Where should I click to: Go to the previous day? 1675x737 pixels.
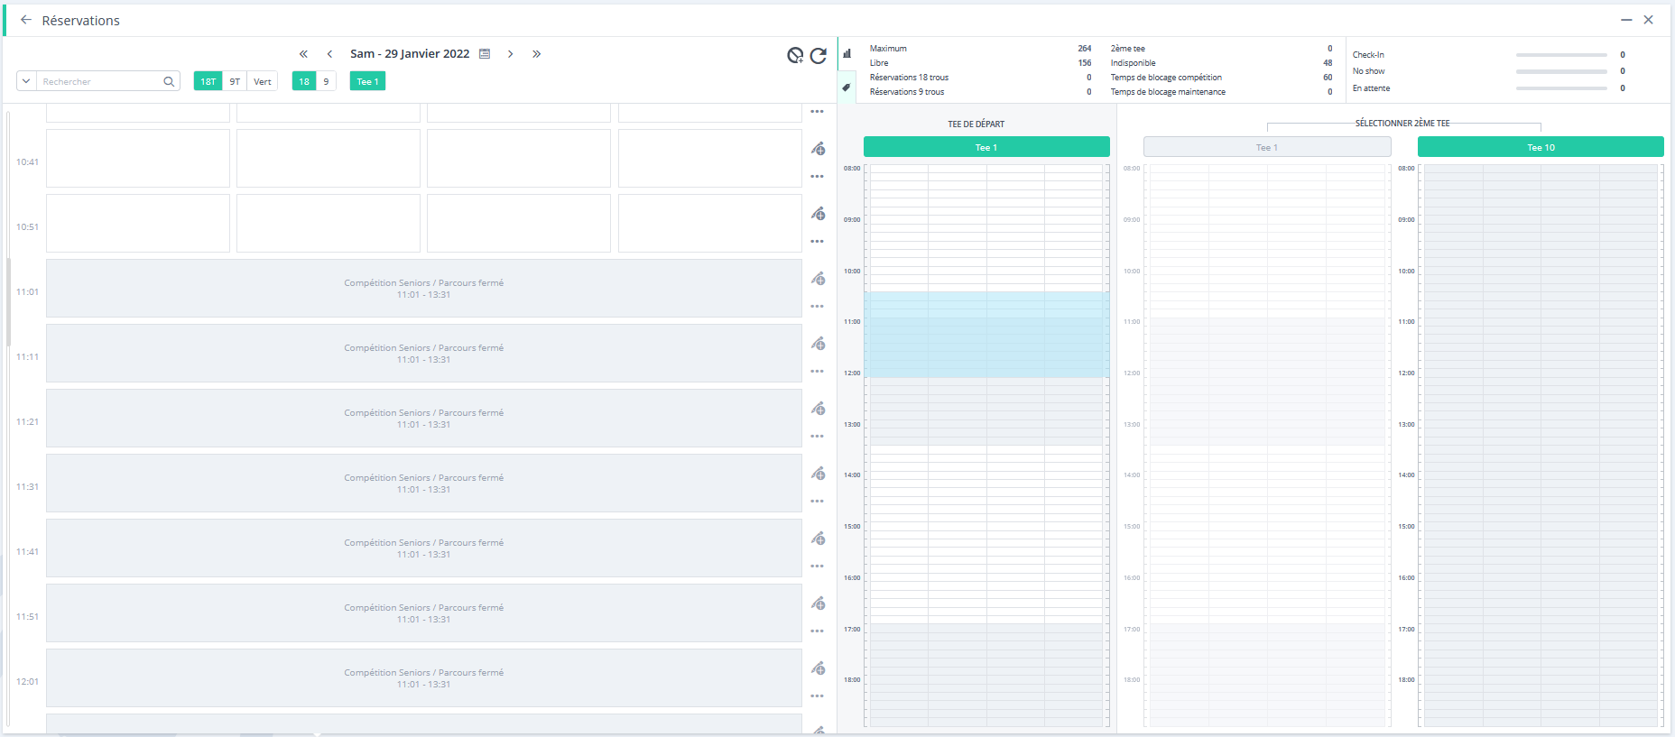click(x=330, y=54)
